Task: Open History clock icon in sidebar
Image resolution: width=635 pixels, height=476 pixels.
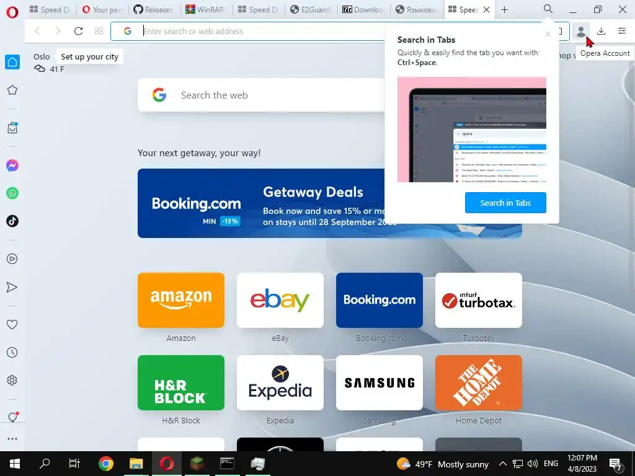Action: [x=12, y=352]
